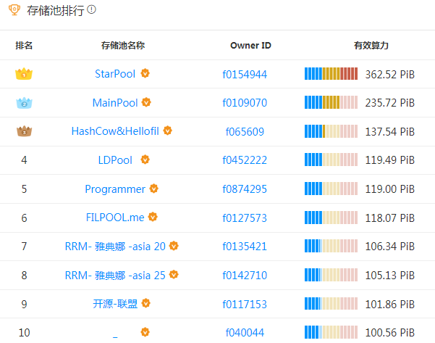
Task: Click rank number 10
Action: [24, 332]
